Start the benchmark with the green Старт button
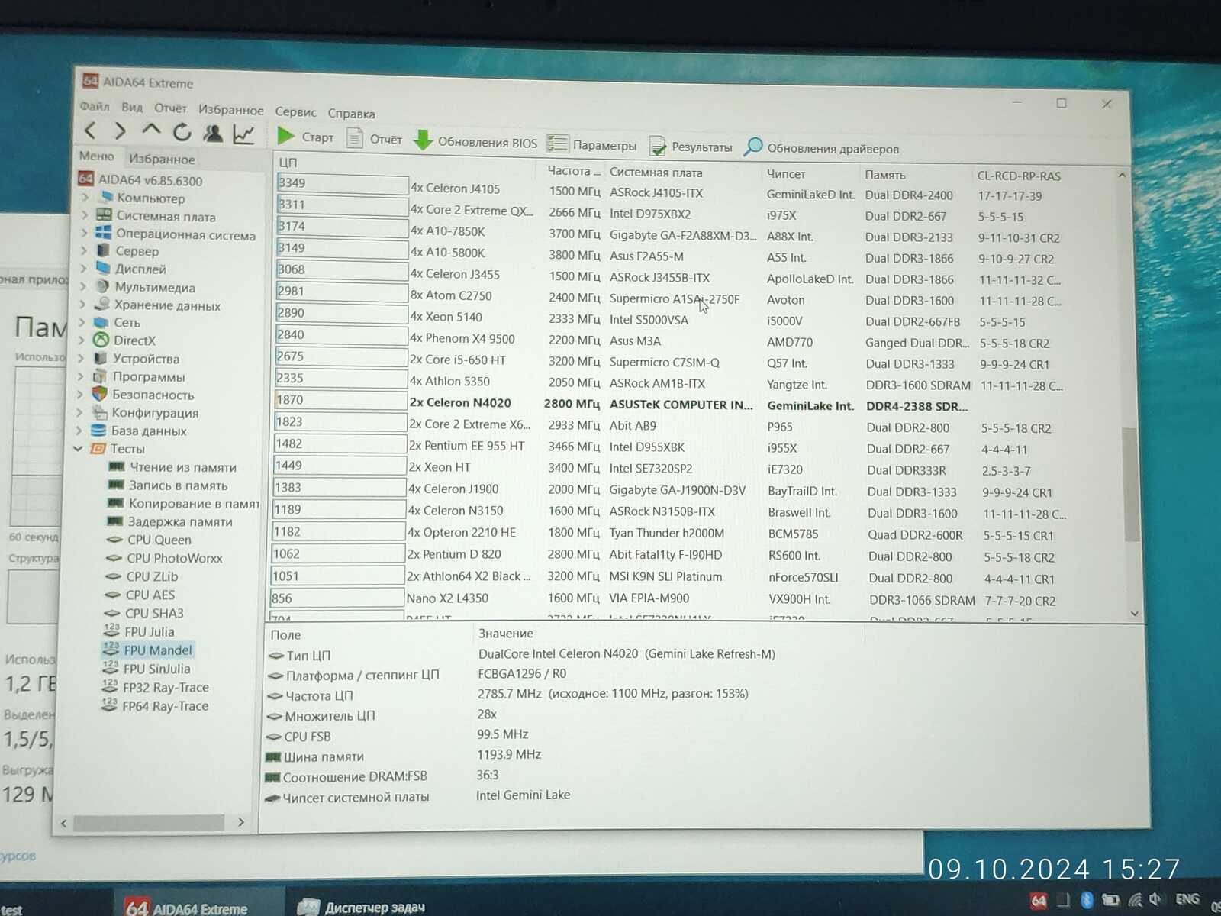Viewport: 1221px width, 916px height. click(x=305, y=137)
